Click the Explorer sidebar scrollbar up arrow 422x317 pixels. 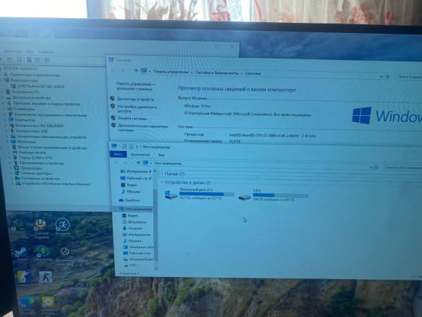pyautogui.click(x=155, y=171)
